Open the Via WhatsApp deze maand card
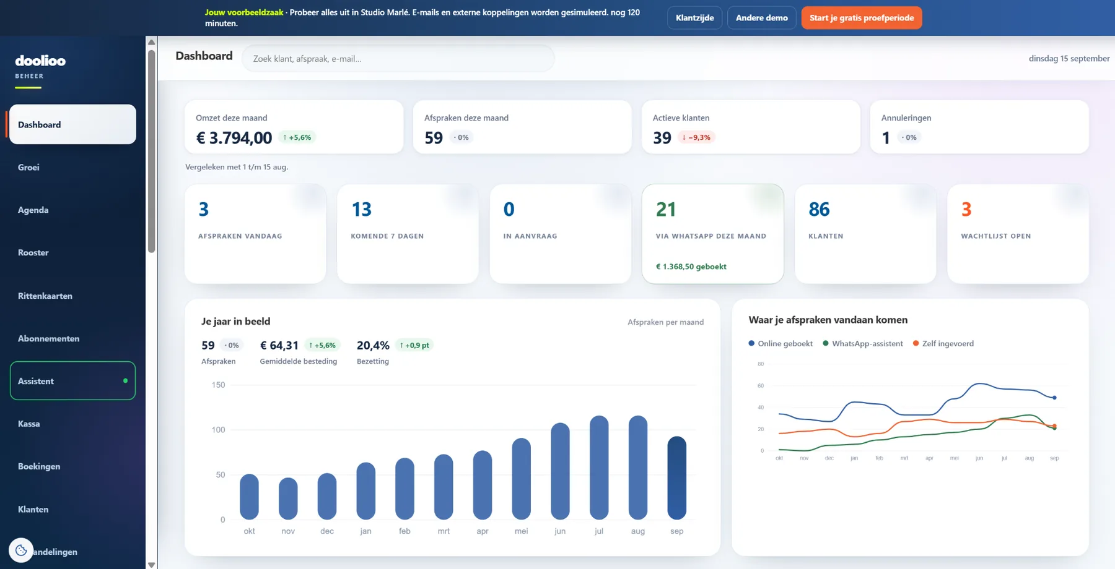 point(712,234)
